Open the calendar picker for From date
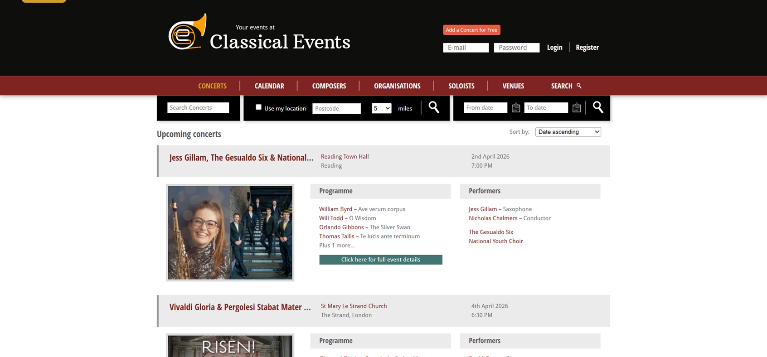Image resolution: width=767 pixels, height=357 pixels. click(x=515, y=108)
